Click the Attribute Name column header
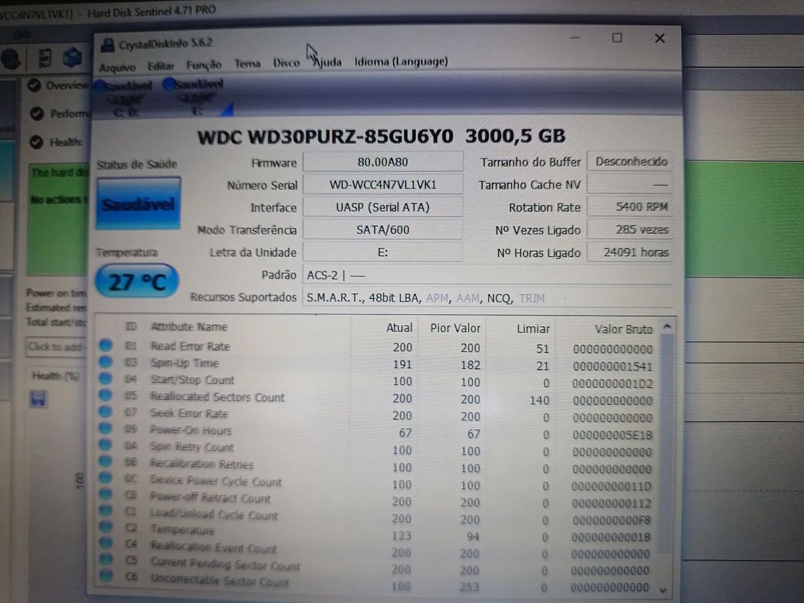This screenshot has height=603, width=804. (x=189, y=327)
